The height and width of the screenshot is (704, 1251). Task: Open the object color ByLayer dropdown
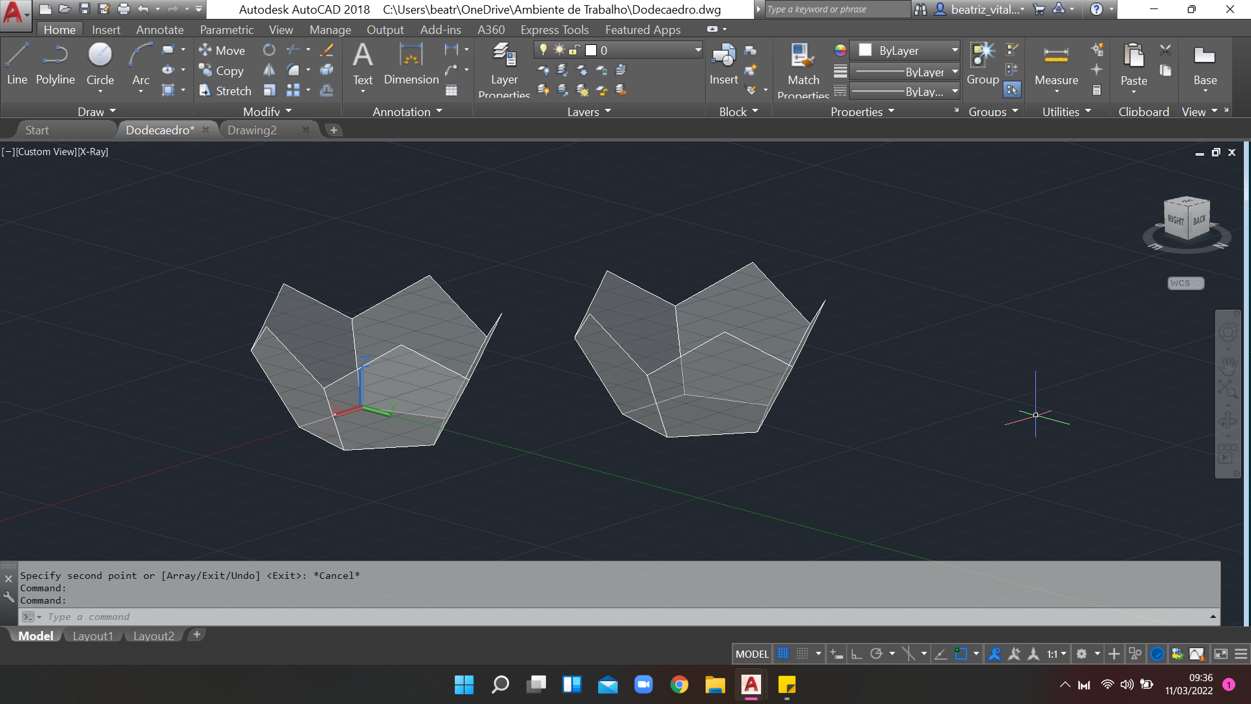point(904,50)
